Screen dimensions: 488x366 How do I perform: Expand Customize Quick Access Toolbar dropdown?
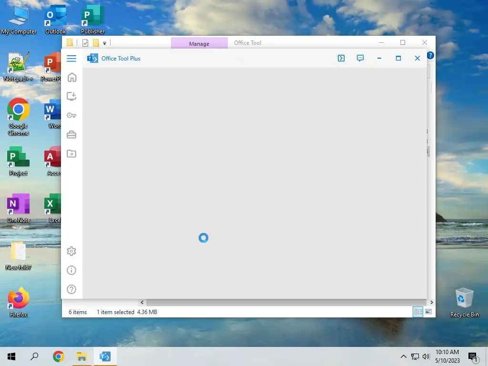click(104, 43)
